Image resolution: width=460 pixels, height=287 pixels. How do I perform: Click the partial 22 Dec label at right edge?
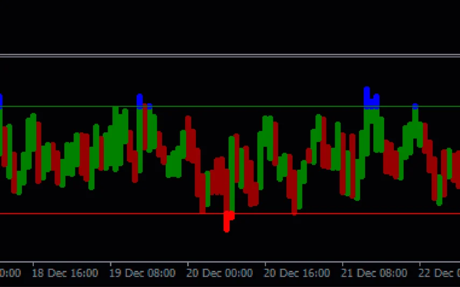click(x=439, y=274)
